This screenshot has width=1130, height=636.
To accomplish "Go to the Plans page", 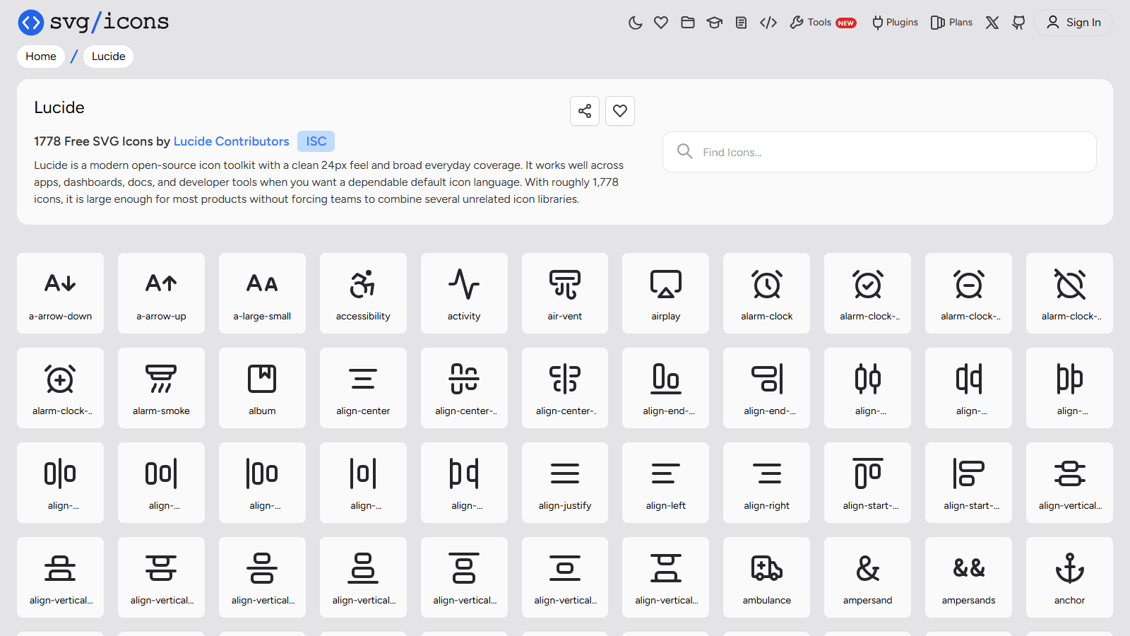I will [x=951, y=23].
